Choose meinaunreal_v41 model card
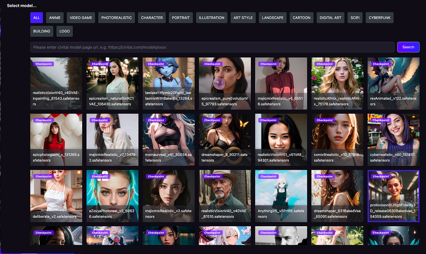426x254 pixels. coord(169,140)
